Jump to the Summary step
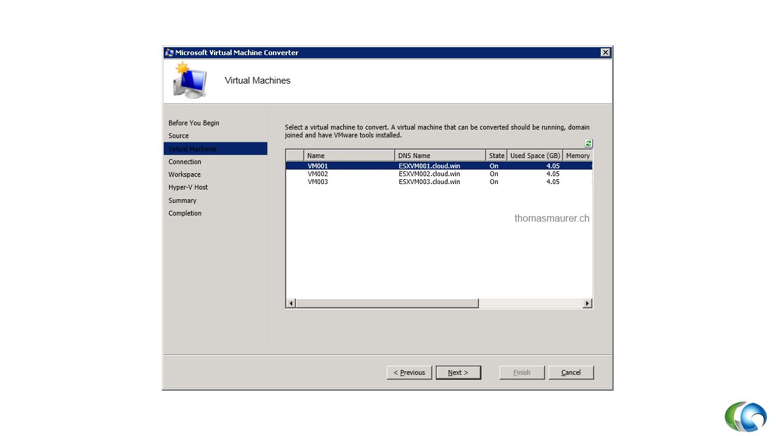Screen dimensions: 776x436 (x=182, y=200)
